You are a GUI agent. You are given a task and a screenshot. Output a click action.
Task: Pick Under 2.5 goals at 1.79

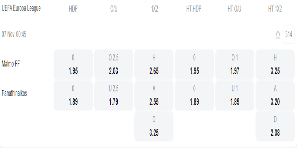coord(114,95)
